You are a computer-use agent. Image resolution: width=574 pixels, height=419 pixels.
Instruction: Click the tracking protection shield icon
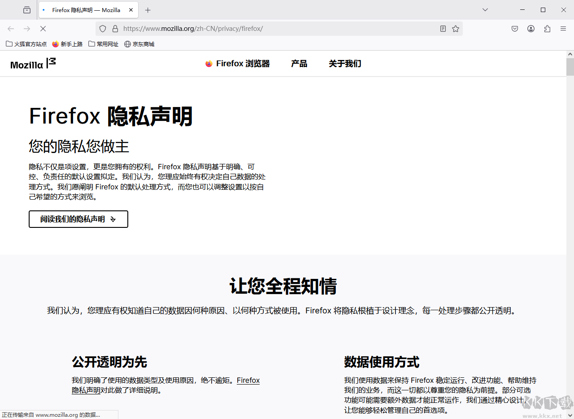point(103,29)
